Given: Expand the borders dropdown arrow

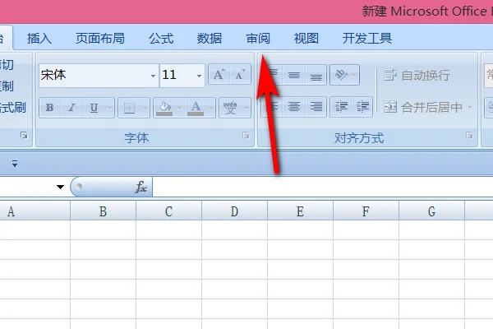Looking at the screenshot, I should point(145,108).
